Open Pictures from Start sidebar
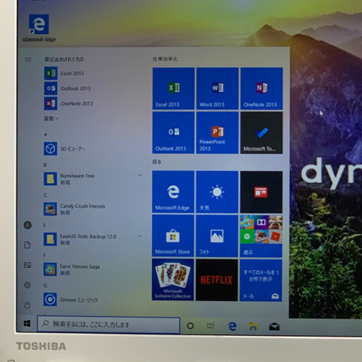 coord(28,265)
